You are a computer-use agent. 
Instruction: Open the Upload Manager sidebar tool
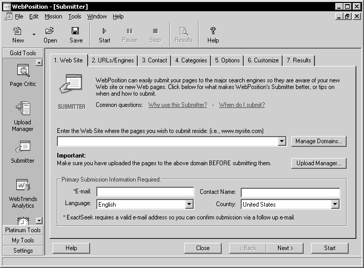point(23,116)
